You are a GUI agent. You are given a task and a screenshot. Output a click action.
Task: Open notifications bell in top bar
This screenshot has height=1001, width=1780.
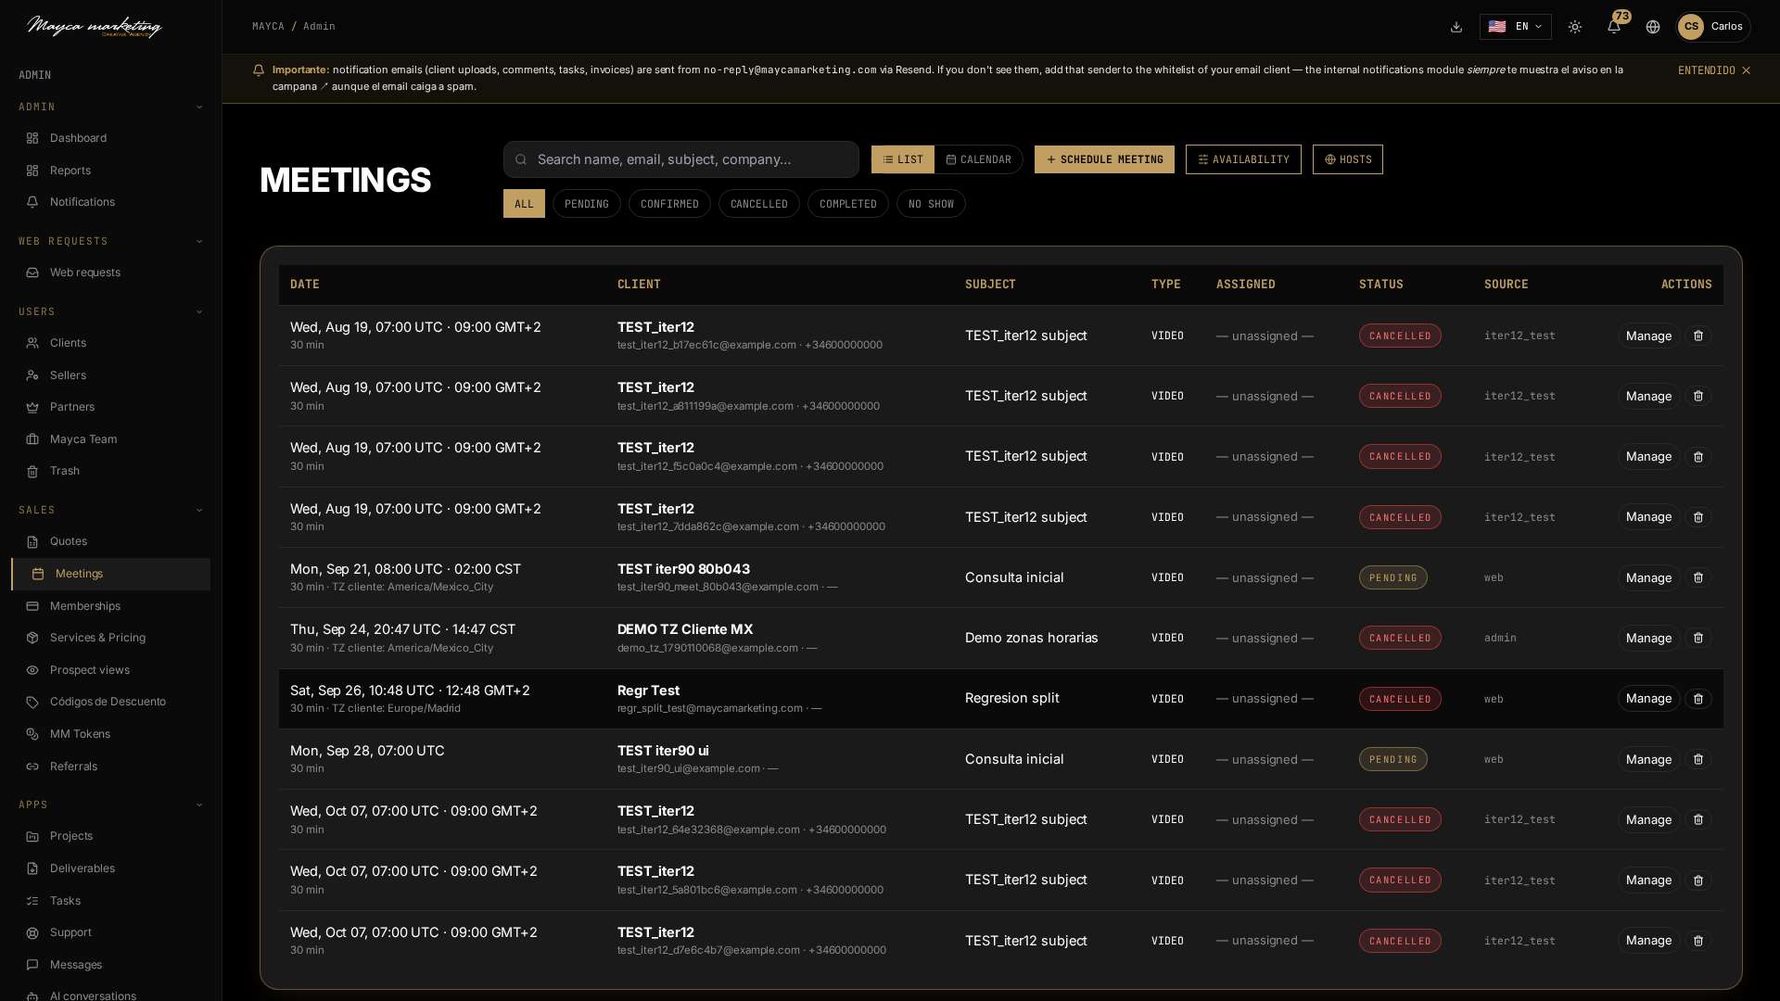point(1614,27)
